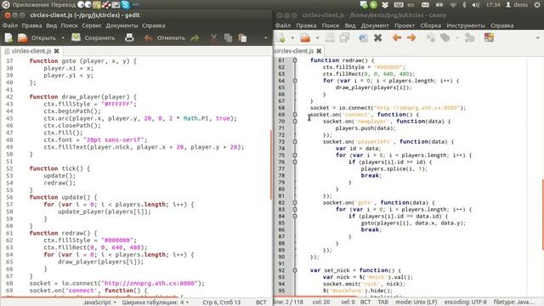Open the Сервис menu in gedit
Image resolution: width=544 pixels, height=306 pixels.
tap(92, 25)
